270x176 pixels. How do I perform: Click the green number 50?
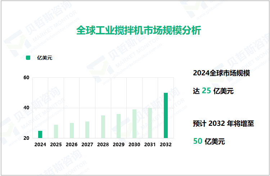198,141
